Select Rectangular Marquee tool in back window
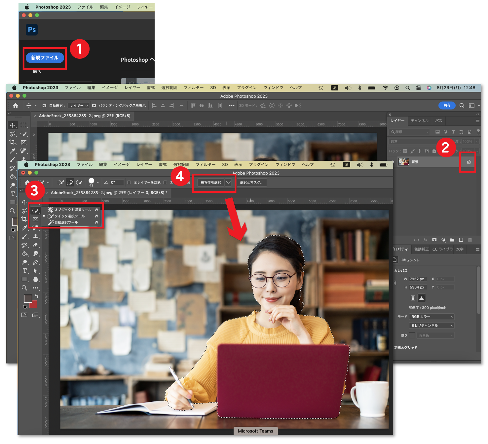Image resolution: width=488 pixels, height=444 pixels. click(23, 125)
